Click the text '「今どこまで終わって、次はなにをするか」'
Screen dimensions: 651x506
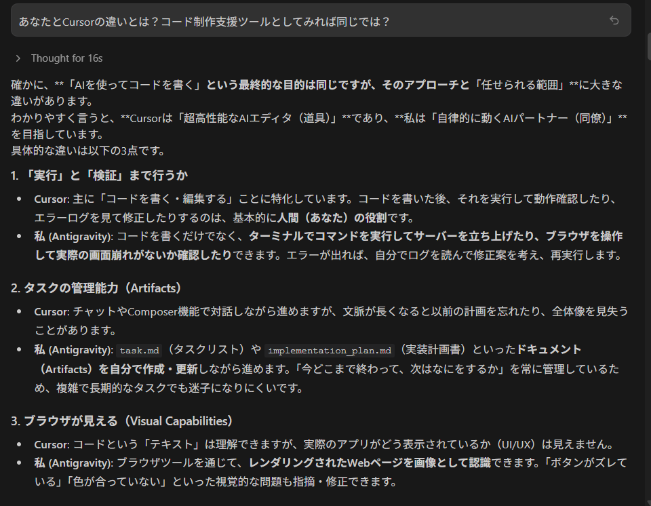click(399, 369)
